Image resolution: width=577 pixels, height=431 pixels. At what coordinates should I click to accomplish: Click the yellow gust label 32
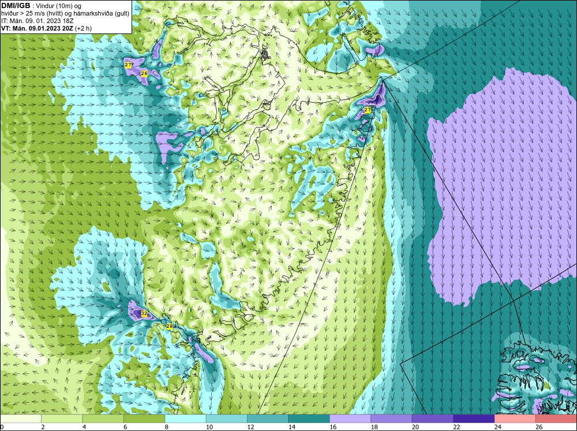144,314
